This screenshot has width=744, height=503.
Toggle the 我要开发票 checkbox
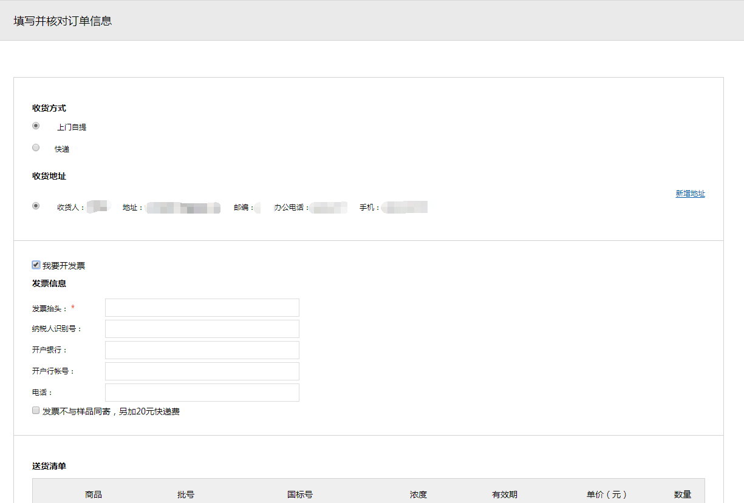coord(36,265)
